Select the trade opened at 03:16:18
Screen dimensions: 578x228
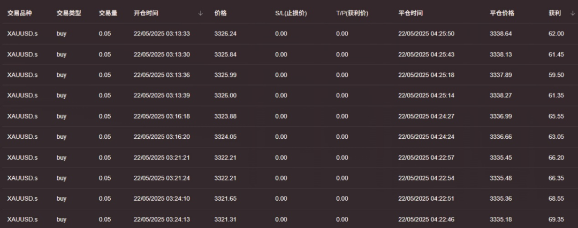click(x=162, y=116)
